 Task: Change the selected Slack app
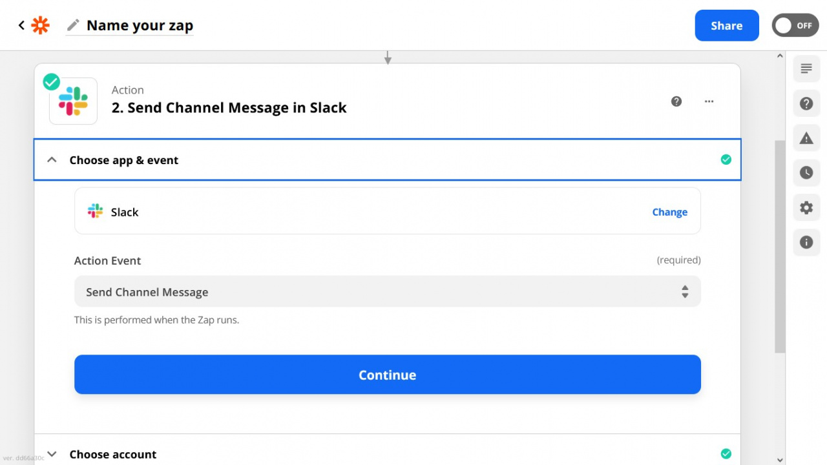(669, 212)
